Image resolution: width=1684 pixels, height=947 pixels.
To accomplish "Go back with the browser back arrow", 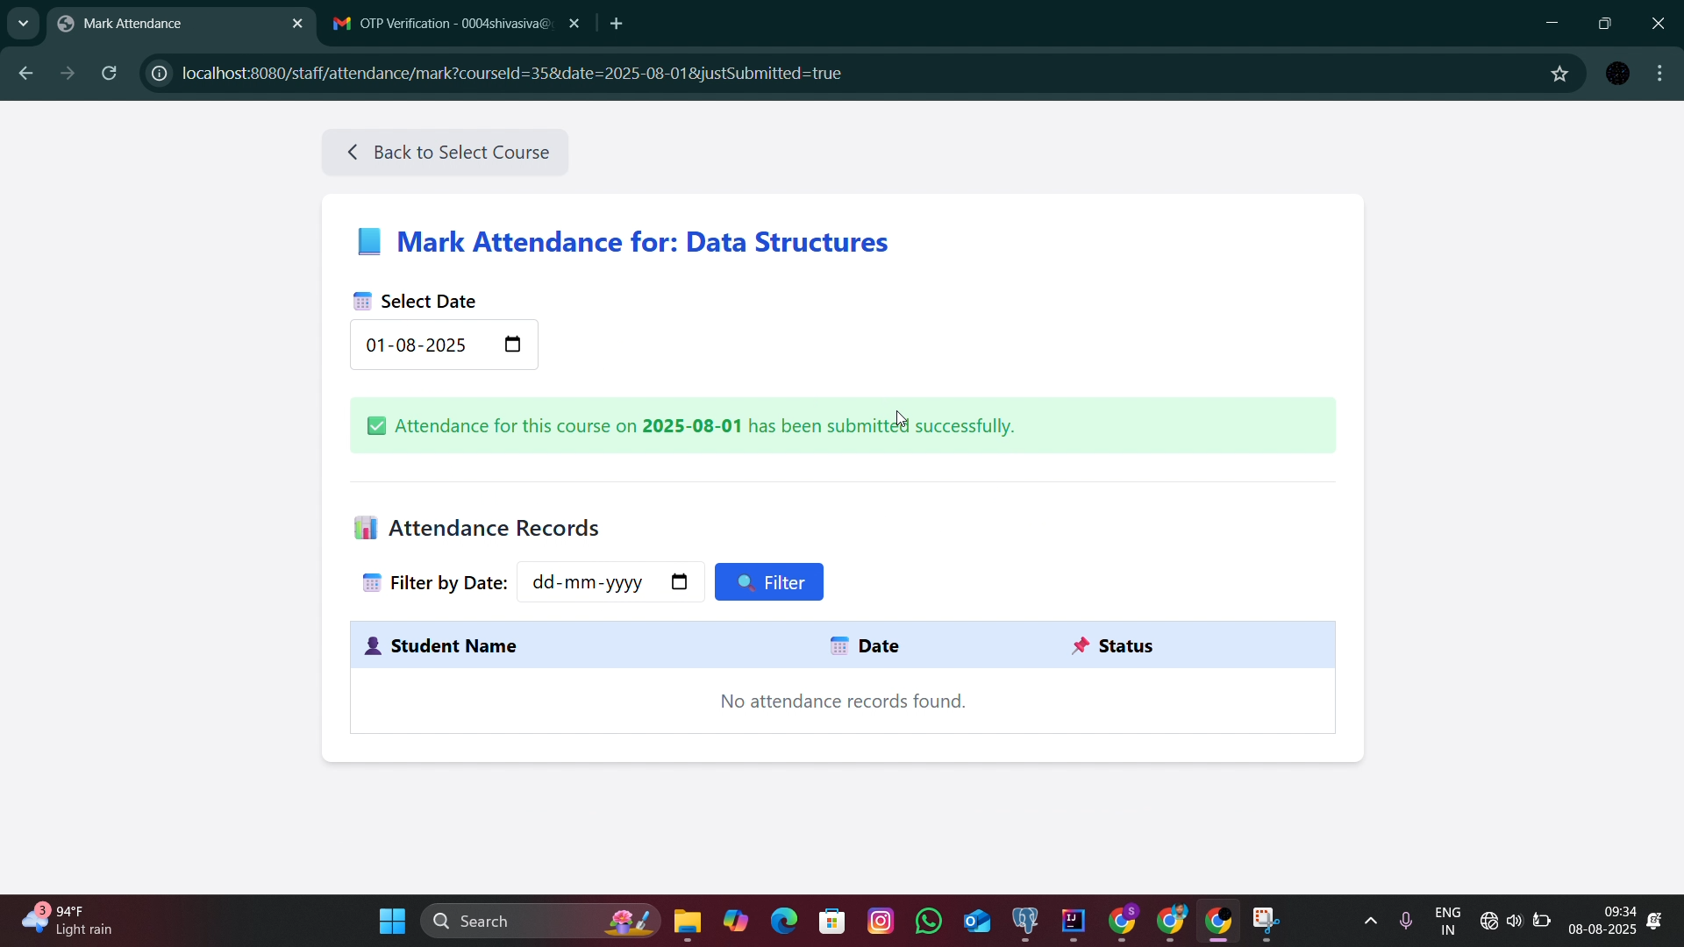I will tap(25, 74).
